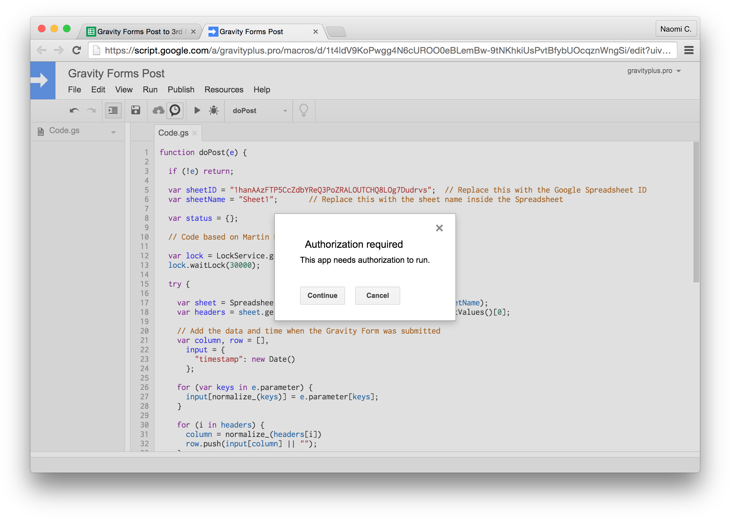Click line number 1 in the gutter
Viewport: 730px width, 519px height.
point(146,153)
